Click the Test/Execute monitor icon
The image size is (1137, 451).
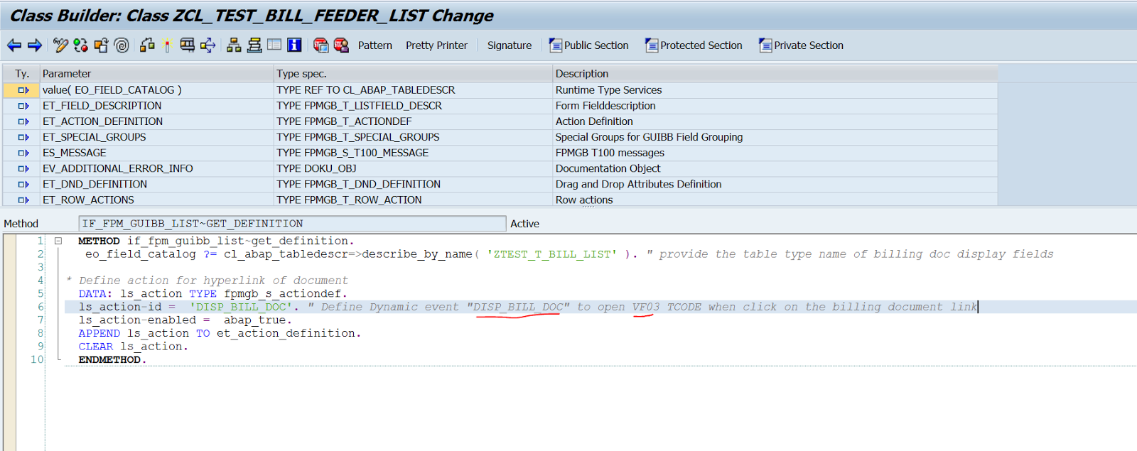pos(187,45)
